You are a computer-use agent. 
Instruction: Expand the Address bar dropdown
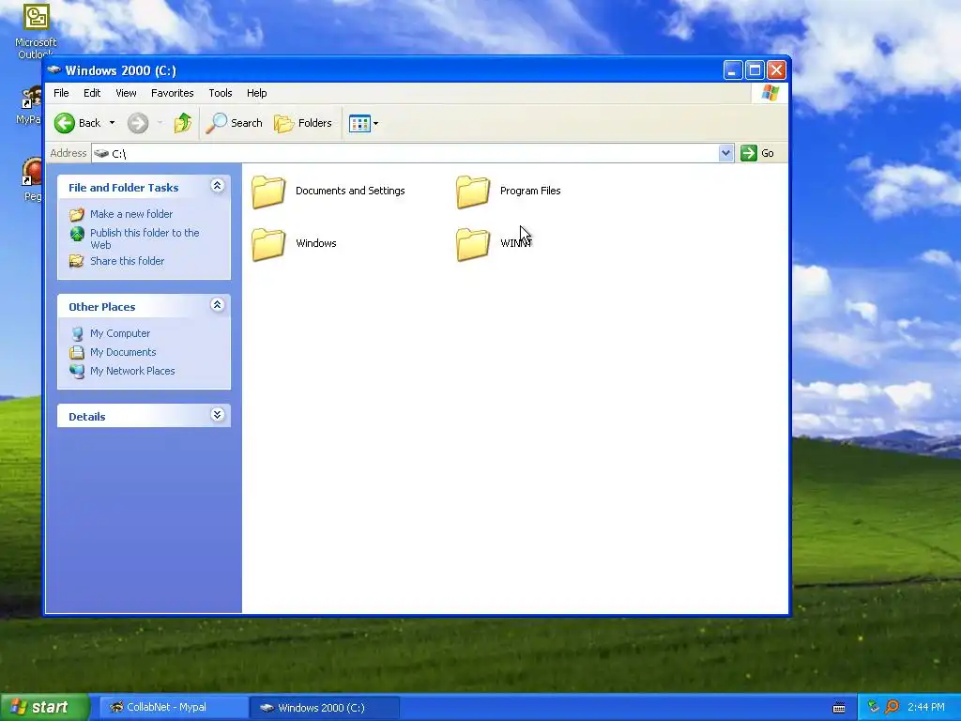[x=725, y=153]
